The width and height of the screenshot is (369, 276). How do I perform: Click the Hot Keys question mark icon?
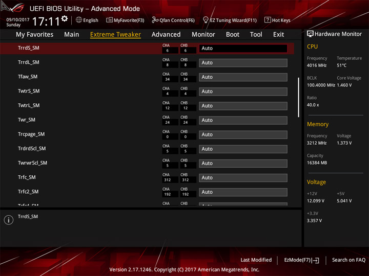268,20
